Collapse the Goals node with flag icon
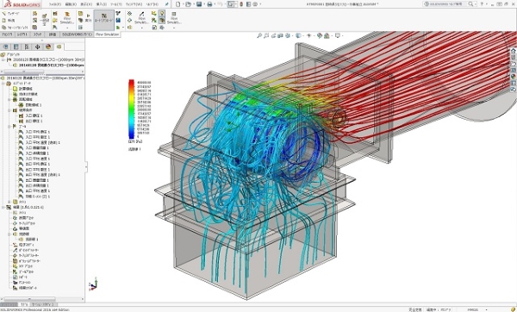Image resolution: width=517 pixels, height=312 pixels. point(9,127)
